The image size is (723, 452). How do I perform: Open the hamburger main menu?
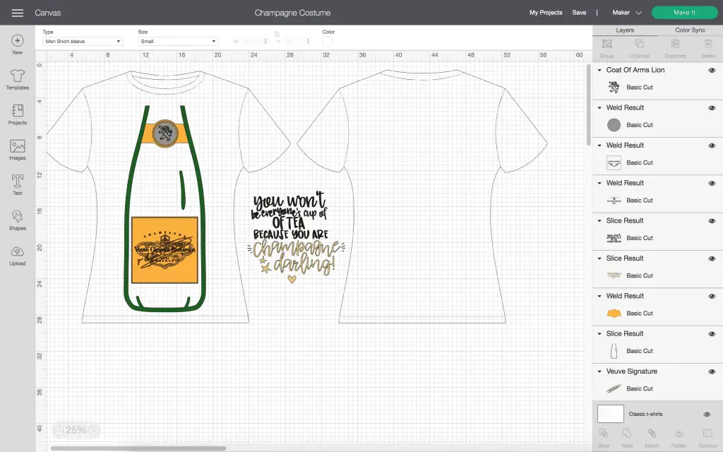tap(18, 13)
